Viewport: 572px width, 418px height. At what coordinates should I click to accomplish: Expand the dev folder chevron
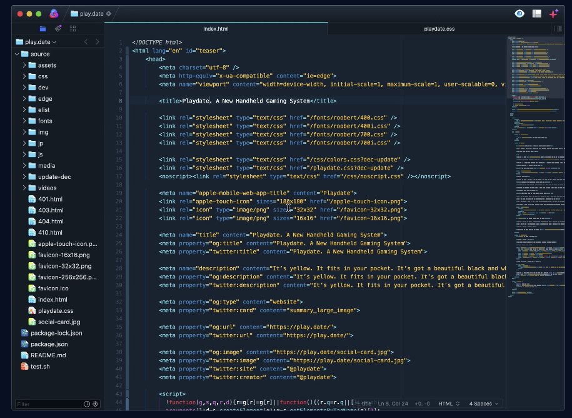tap(24, 87)
